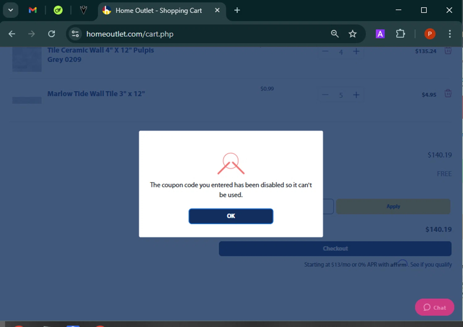The image size is (463, 327).
Task: Open the zoom magnifier in address bar
Action: coord(335,34)
